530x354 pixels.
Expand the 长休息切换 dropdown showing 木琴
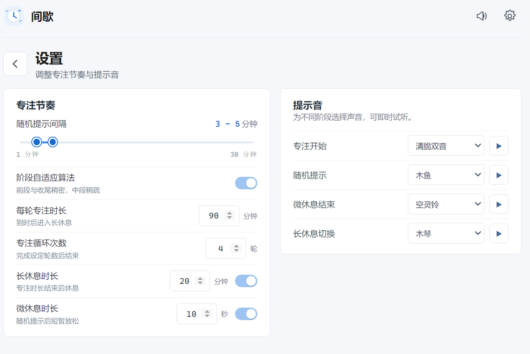(x=446, y=233)
